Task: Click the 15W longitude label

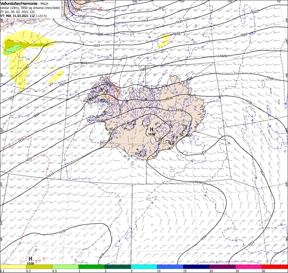Action: (182, 1)
